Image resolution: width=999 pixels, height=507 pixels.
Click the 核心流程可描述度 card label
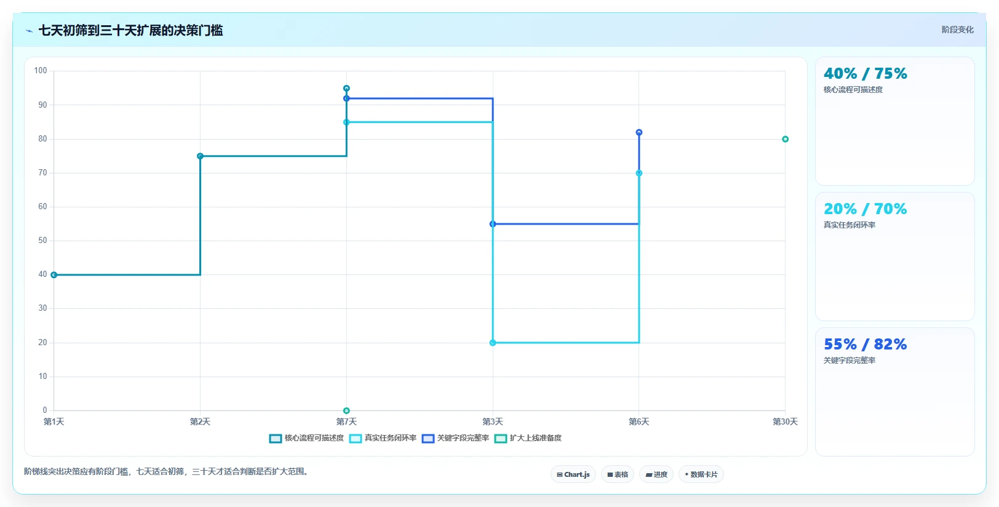pos(853,90)
